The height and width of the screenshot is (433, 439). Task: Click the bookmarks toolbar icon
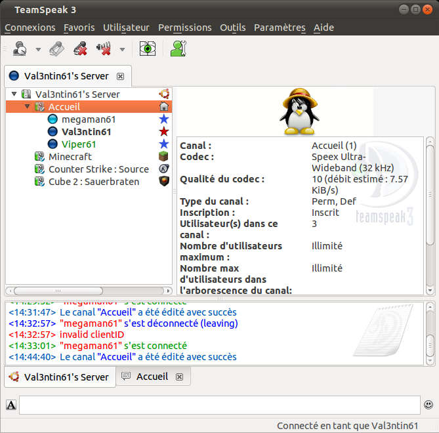[x=57, y=49]
